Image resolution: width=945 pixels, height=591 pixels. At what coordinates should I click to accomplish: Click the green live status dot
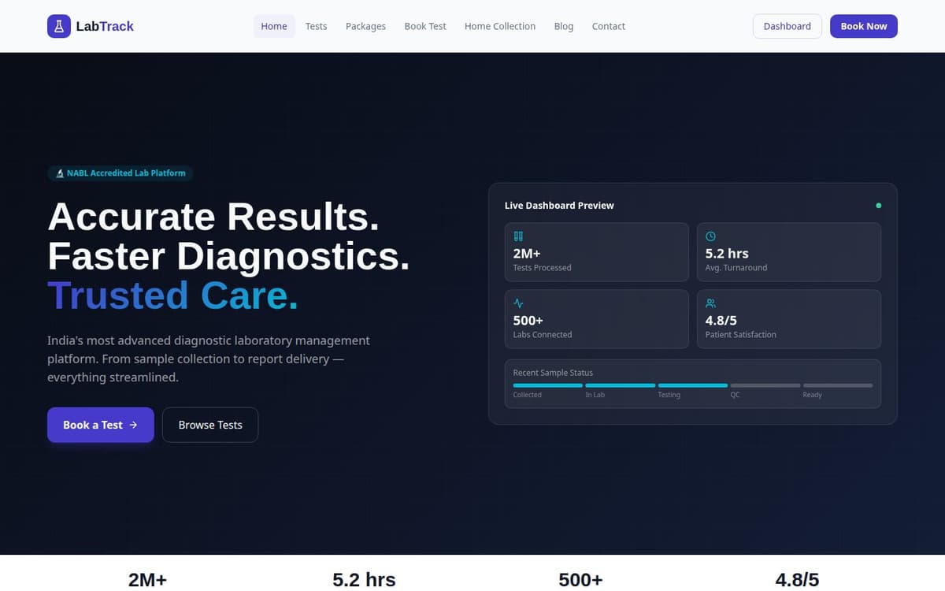[878, 206]
